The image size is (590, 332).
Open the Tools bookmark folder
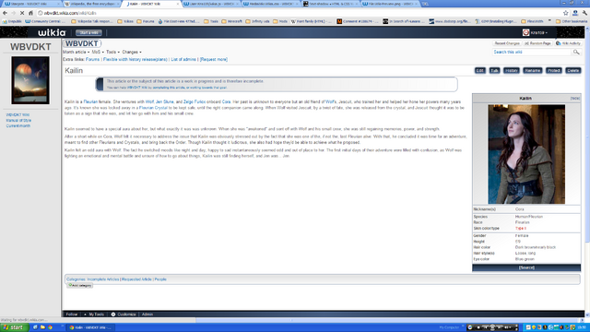(x=211, y=21)
